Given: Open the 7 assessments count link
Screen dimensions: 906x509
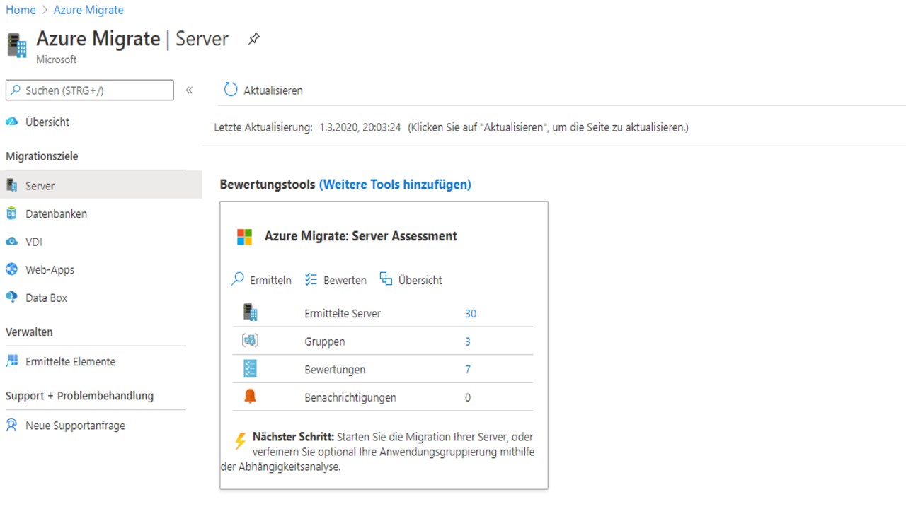Looking at the screenshot, I should pos(468,369).
